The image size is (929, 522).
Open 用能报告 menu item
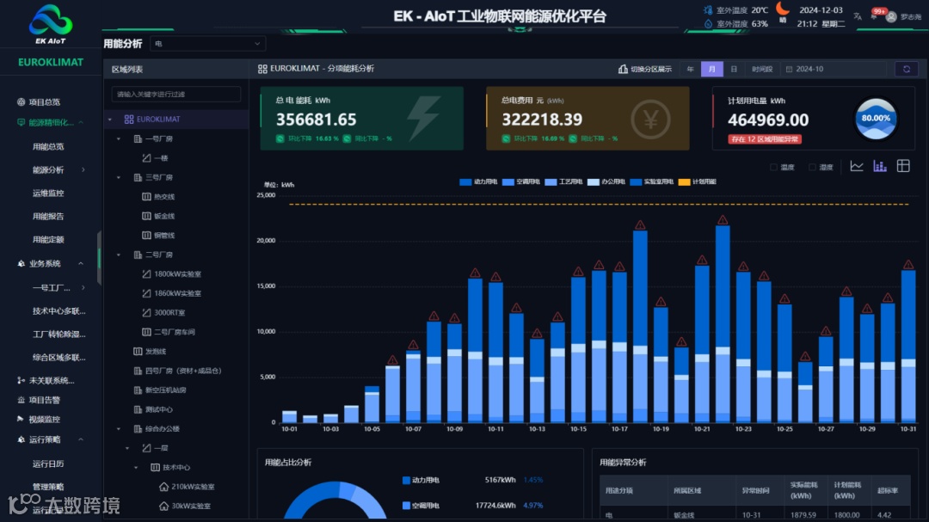point(48,216)
